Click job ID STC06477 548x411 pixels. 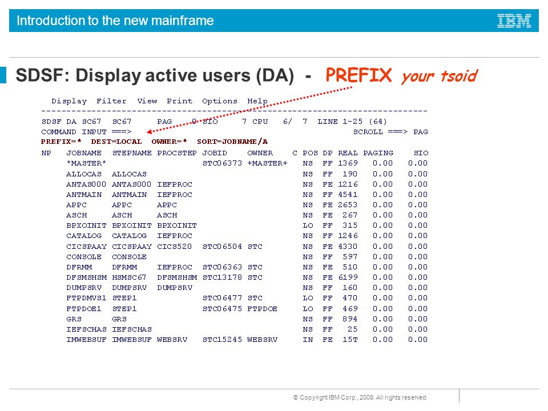pos(222,298)
